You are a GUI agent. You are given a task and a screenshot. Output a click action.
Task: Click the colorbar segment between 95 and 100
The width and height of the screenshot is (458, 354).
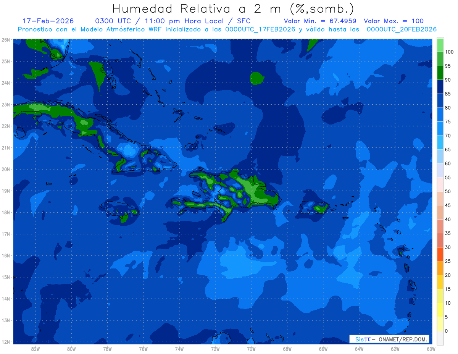click(x=440, y=59)
